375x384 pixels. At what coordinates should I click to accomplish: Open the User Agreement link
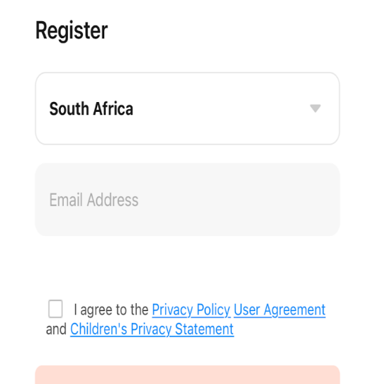pos(280,310)
